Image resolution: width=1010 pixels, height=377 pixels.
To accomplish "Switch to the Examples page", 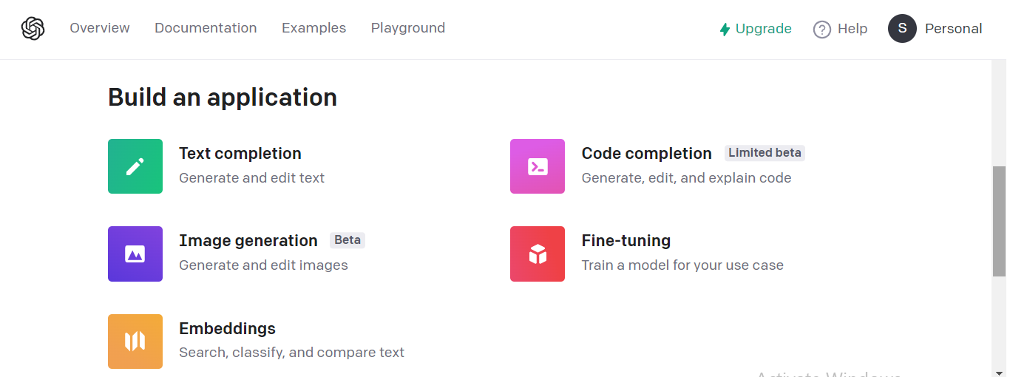I will pyautogui.click(x=313, y=28).
